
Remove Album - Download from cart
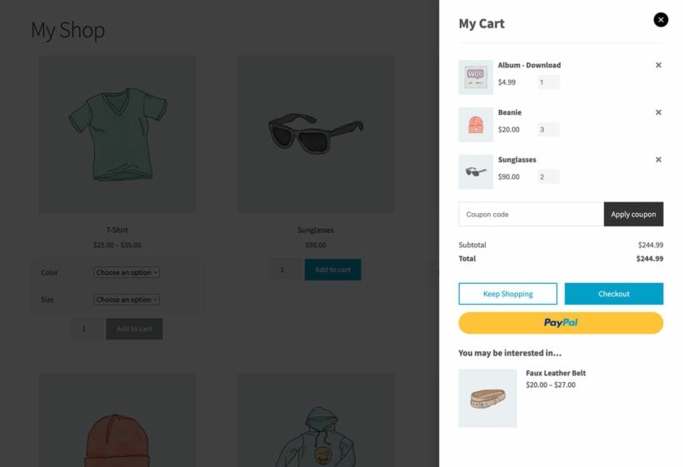[x=658, y=65]
